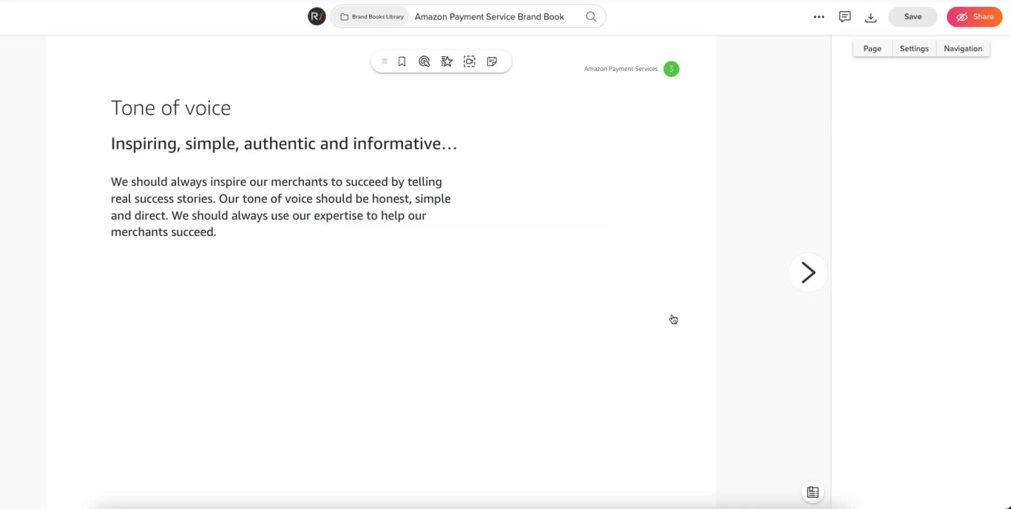
Task: Click the search magnifier icon
Action: point(591,17)
